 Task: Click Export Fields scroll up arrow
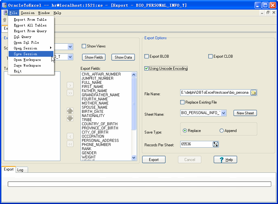pos(134,75)
